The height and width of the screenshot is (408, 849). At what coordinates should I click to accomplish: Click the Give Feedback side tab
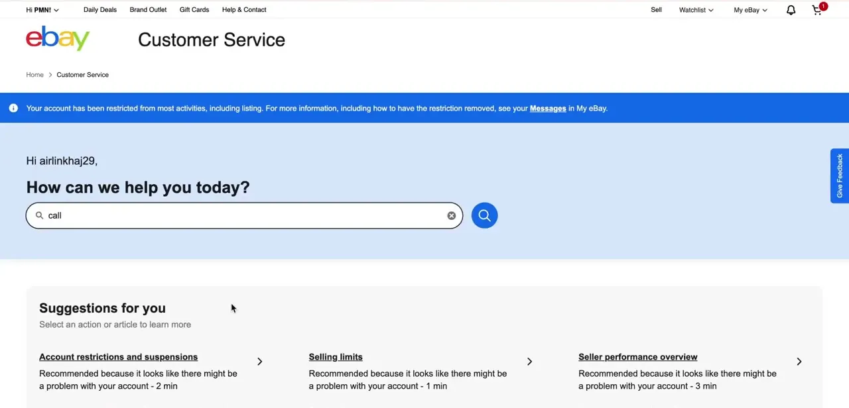coord(840,176)
